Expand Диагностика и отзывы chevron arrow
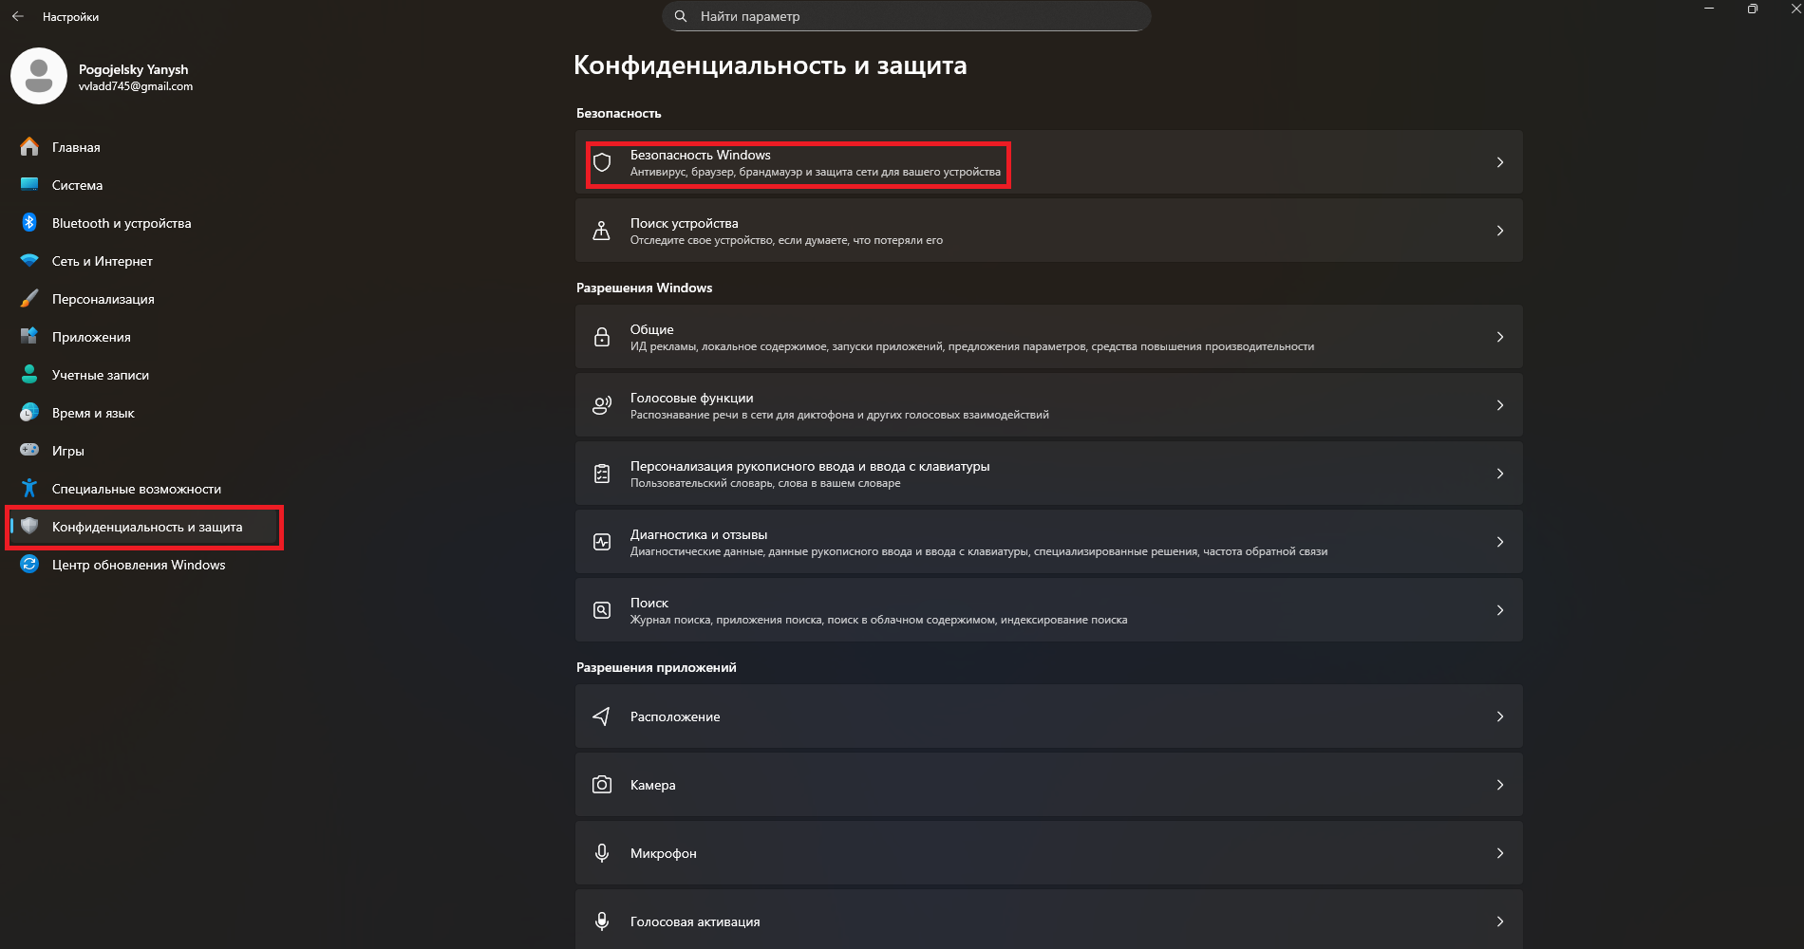1804x949 pixels. coord(1500,542)
